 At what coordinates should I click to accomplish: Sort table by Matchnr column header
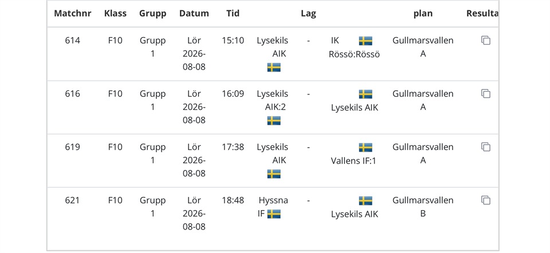click(x=73, y=14)
